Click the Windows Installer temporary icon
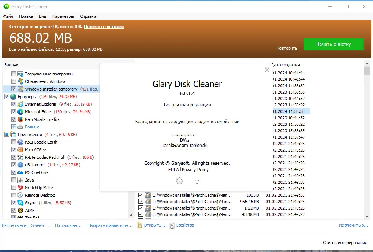This screenshot has height=252, width=373. [x=20, y=89]
